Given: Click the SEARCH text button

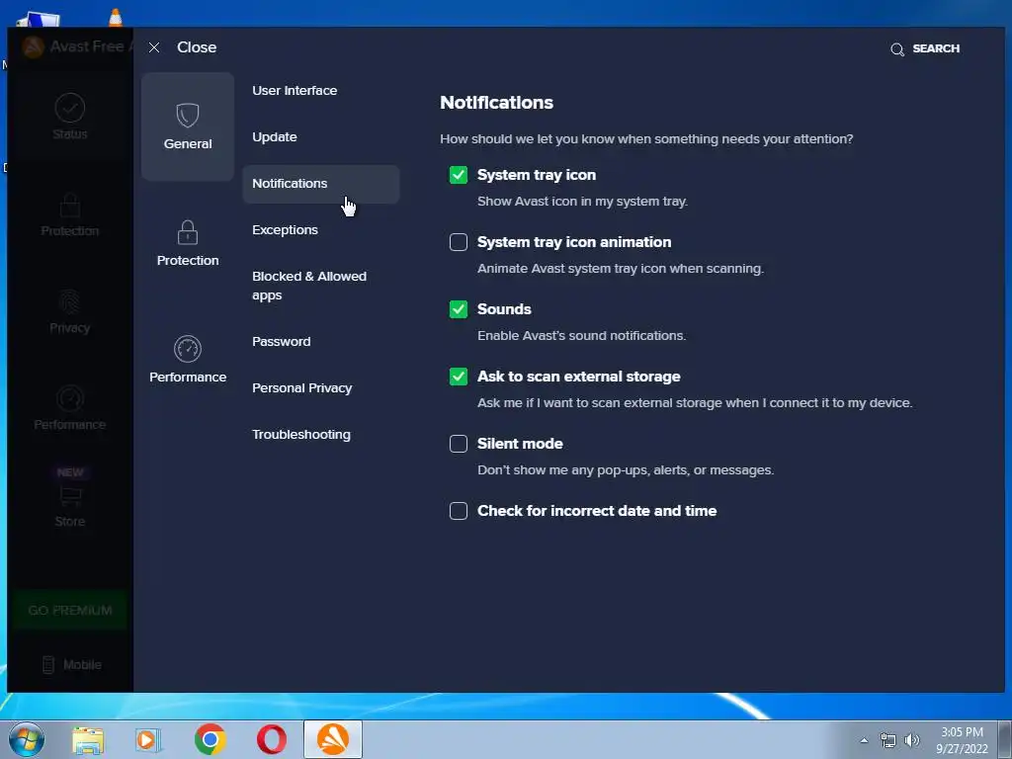Looking at the screenshot, I should pos(936,48).
